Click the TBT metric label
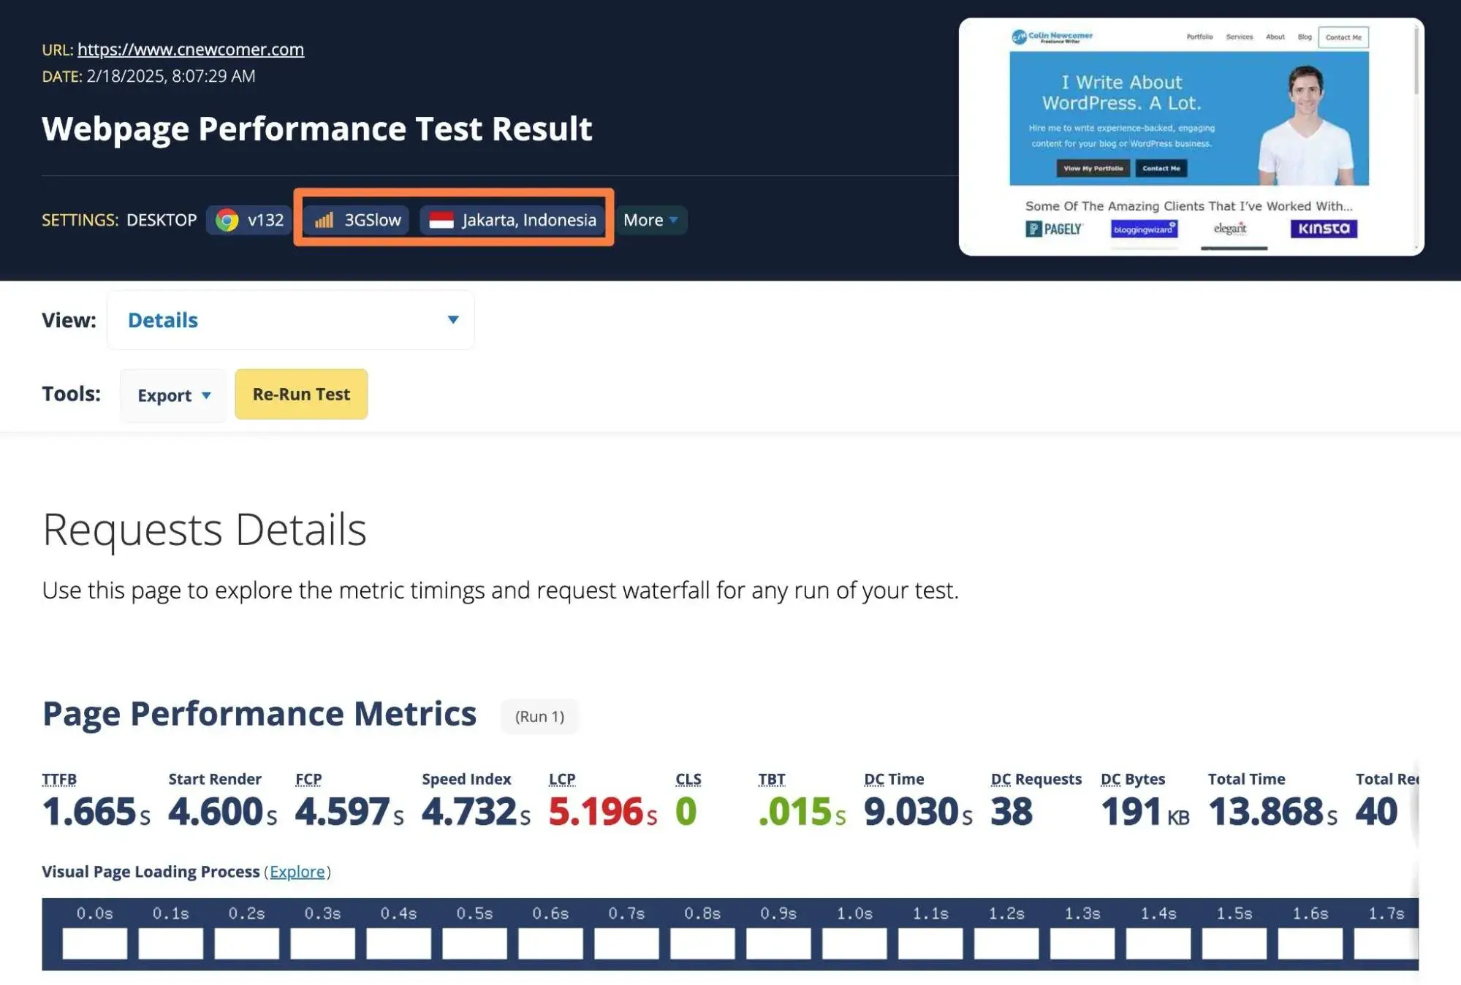 pos(772,779)
